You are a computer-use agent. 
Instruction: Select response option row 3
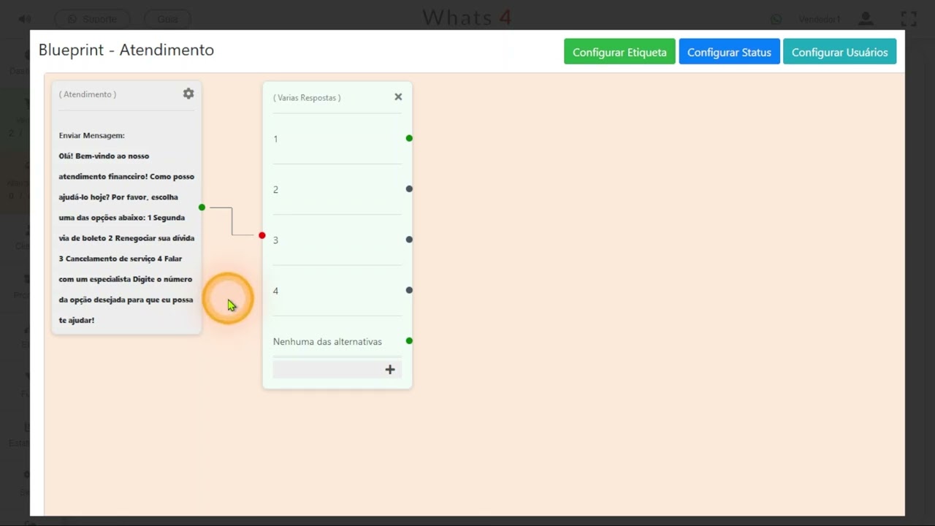[337, 240]
